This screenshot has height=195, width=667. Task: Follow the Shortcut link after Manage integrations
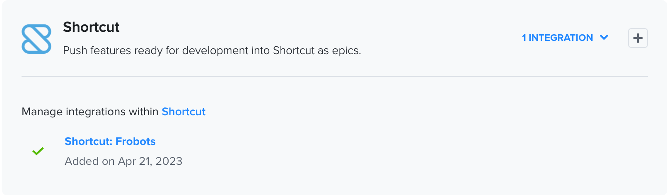184,112
